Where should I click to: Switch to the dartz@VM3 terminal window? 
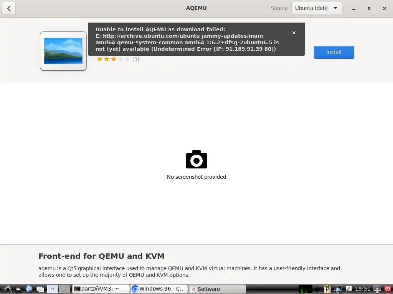coord(101,289)
